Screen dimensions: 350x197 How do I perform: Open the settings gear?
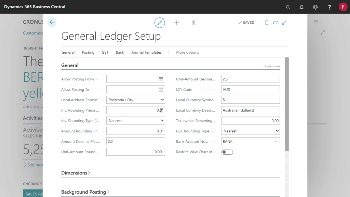pyautogui.click(x=315, y=7)
